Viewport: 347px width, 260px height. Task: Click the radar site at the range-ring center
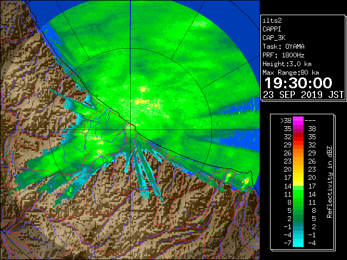point(131,129)
